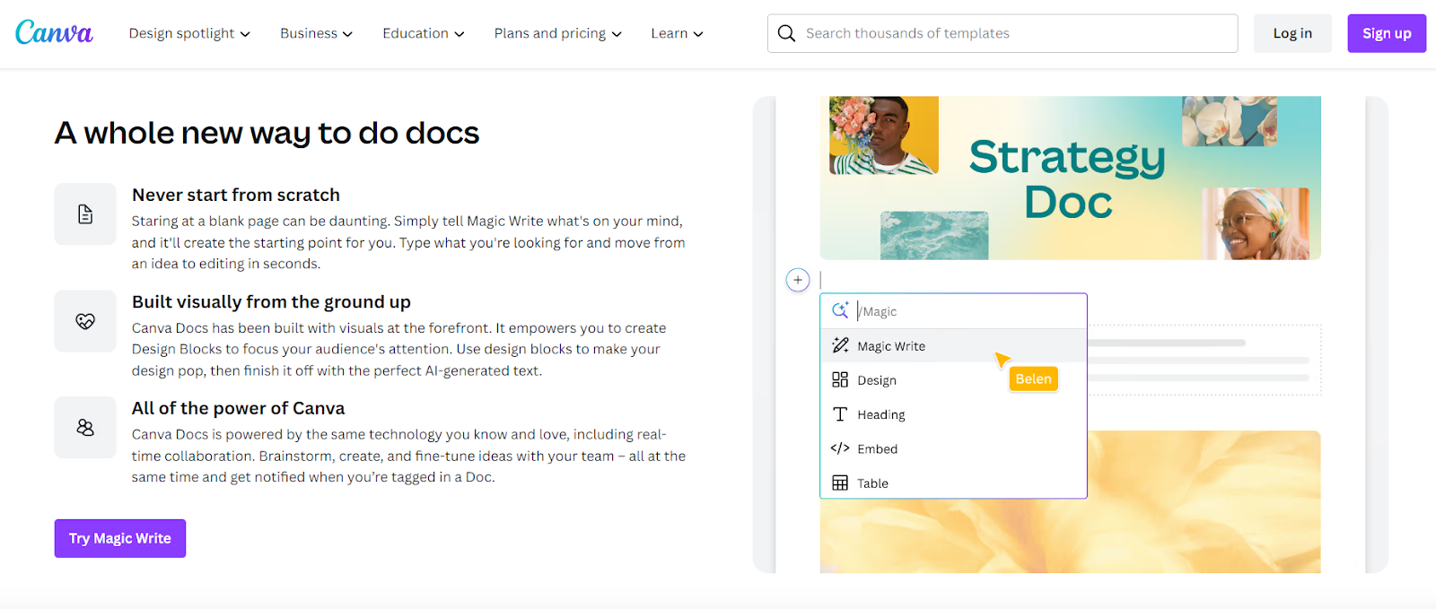Screen dimensions: 1436x609
Task: Select Heading in the popup menu
Action: click(x=953, y=414)
